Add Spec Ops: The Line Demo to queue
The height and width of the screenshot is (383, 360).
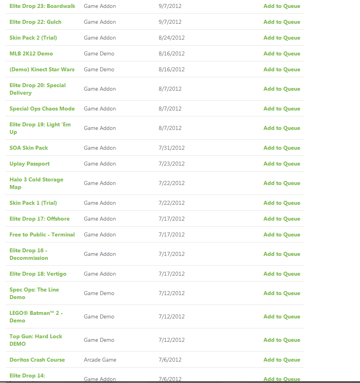pyautogui.click(x=282, y=293)
